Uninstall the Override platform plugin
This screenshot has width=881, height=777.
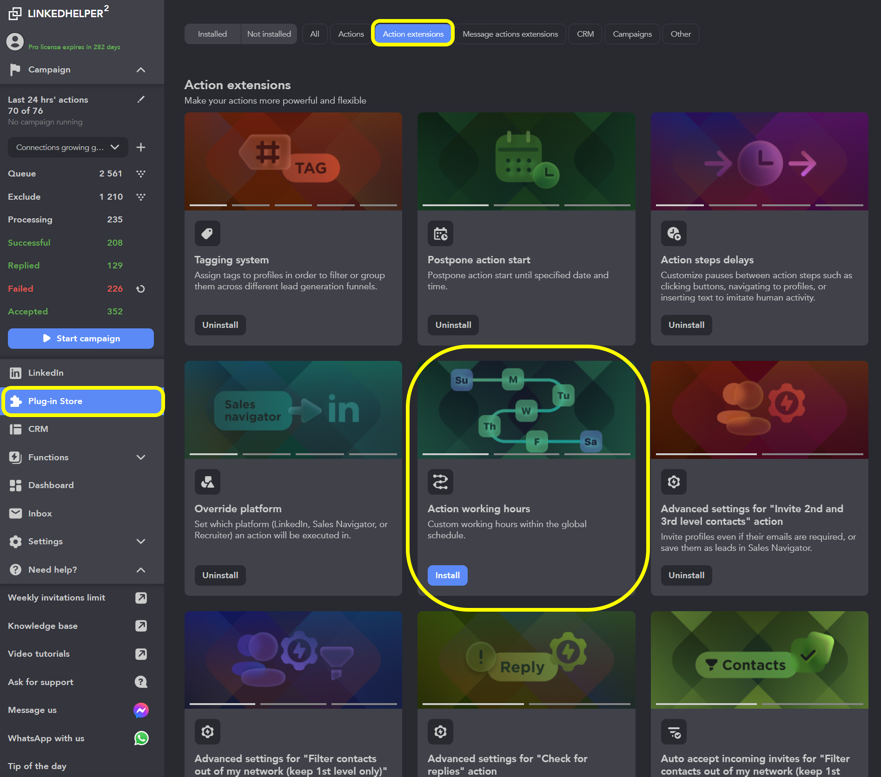(x=220, y=575)
